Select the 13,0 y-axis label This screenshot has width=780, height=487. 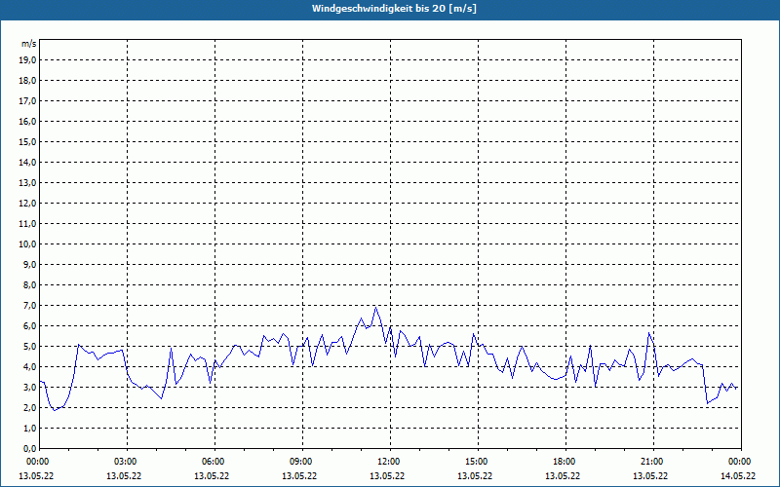(28, 183)
